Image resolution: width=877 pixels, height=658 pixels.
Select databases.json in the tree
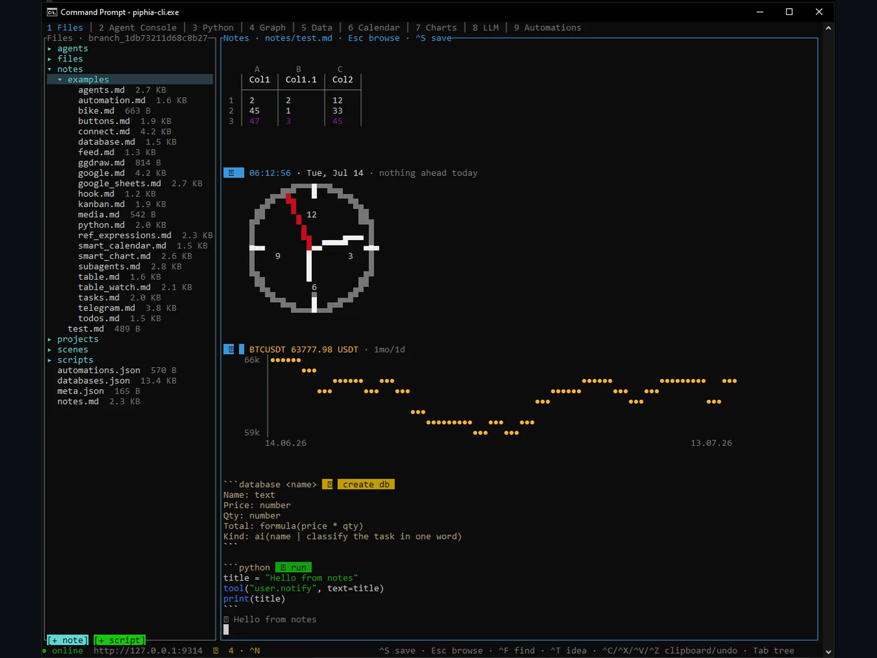point(94,381)
